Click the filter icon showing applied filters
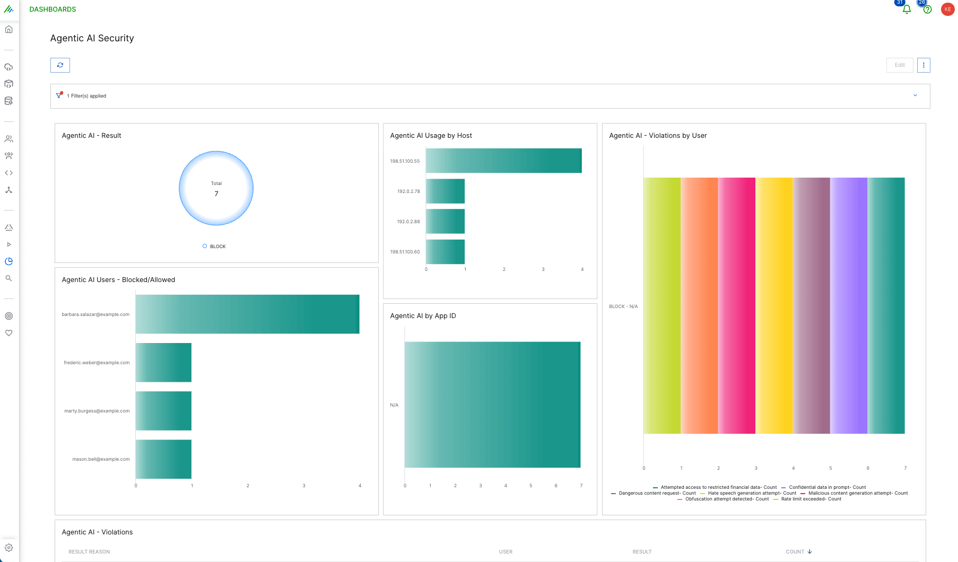 tap(59, 95)
